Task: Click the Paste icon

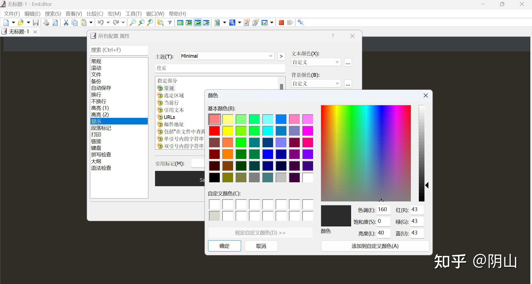Action: pyautogui.click(x=84, y=23)
